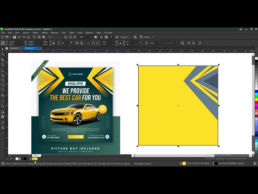
Task: Select the Shape edit tool
Action: 3,54
